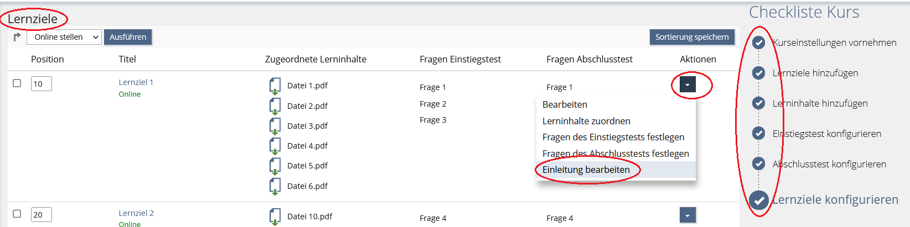Select the Lernziel 2 row checkbox
Viewport: 910px width, 227px height.
[17, 214]
